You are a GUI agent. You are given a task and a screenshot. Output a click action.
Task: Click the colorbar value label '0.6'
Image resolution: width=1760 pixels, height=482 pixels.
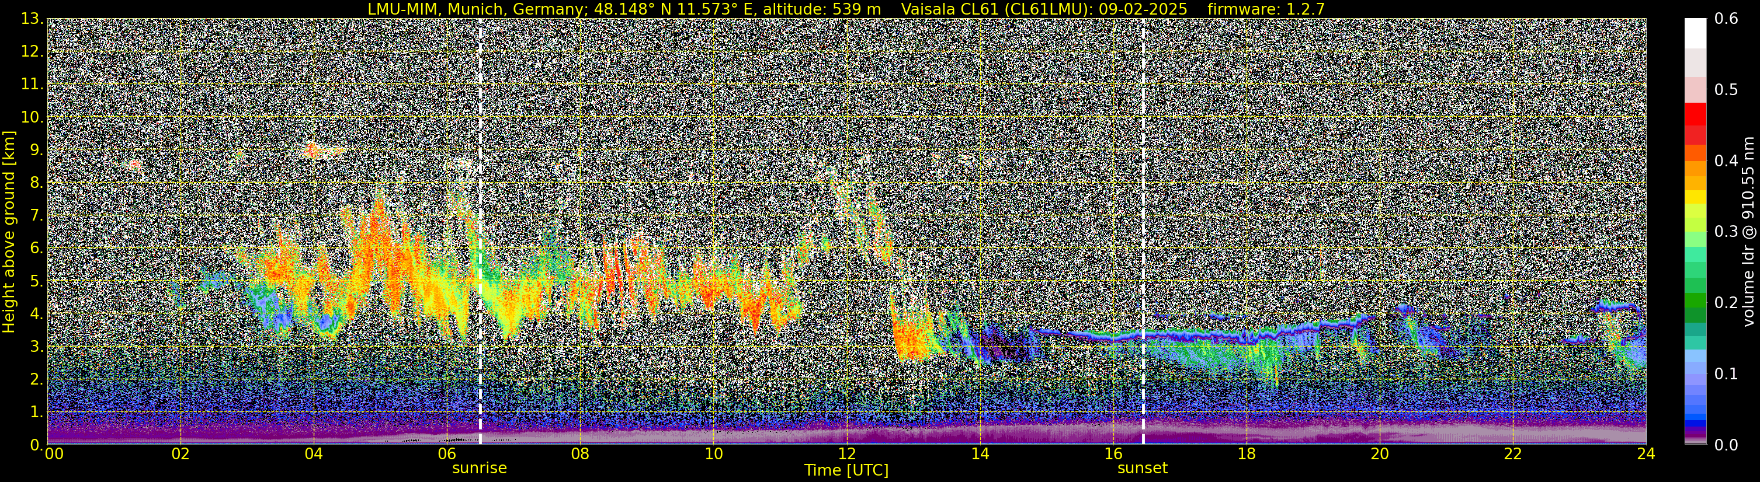(x=1727, y=19)
